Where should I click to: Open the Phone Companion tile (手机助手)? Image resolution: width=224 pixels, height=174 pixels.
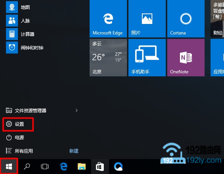[x=147, y=58]
